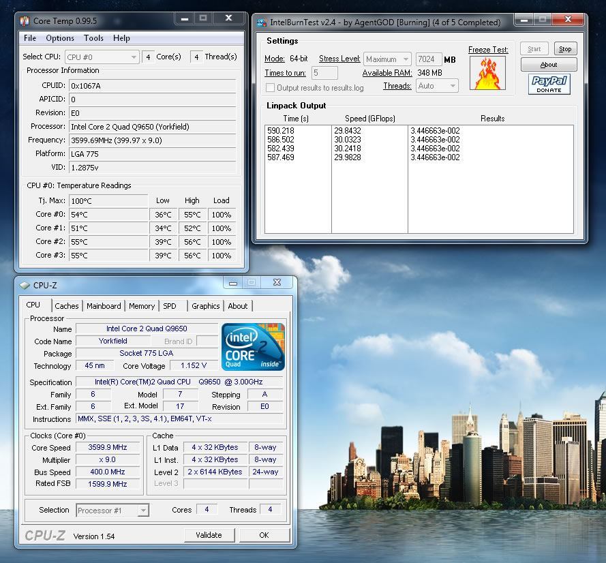This screenshot has width=606, height=563.
Task: Click the CPU-Z title bar app icon
Action: [25, 286]
